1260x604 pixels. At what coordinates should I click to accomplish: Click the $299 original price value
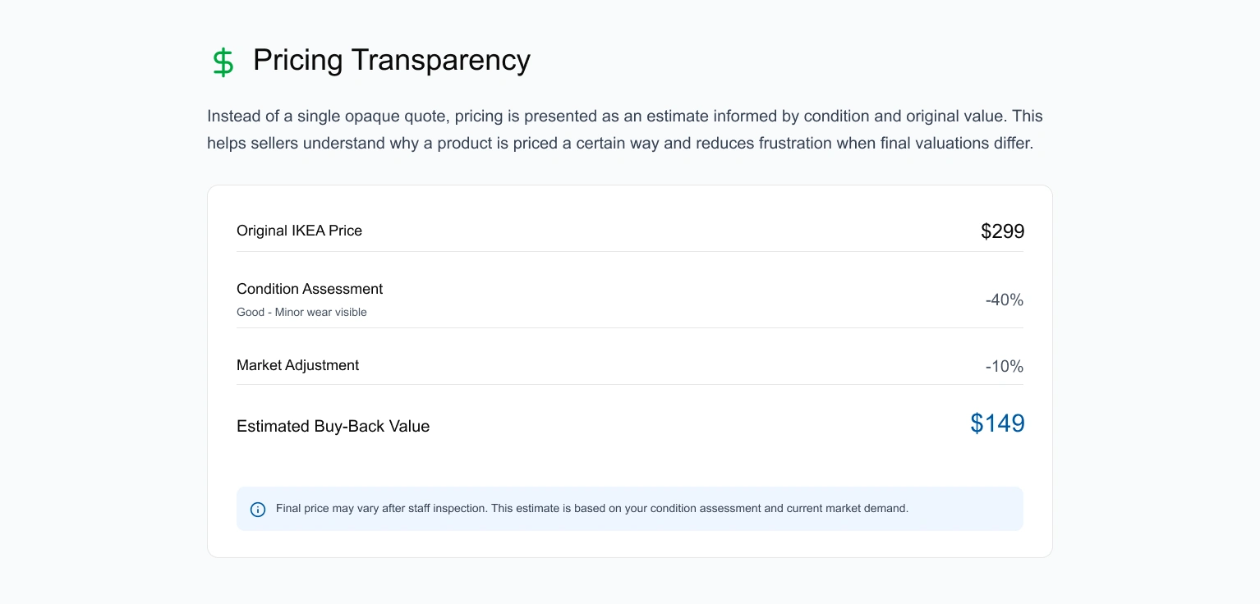pos(1002,231)
